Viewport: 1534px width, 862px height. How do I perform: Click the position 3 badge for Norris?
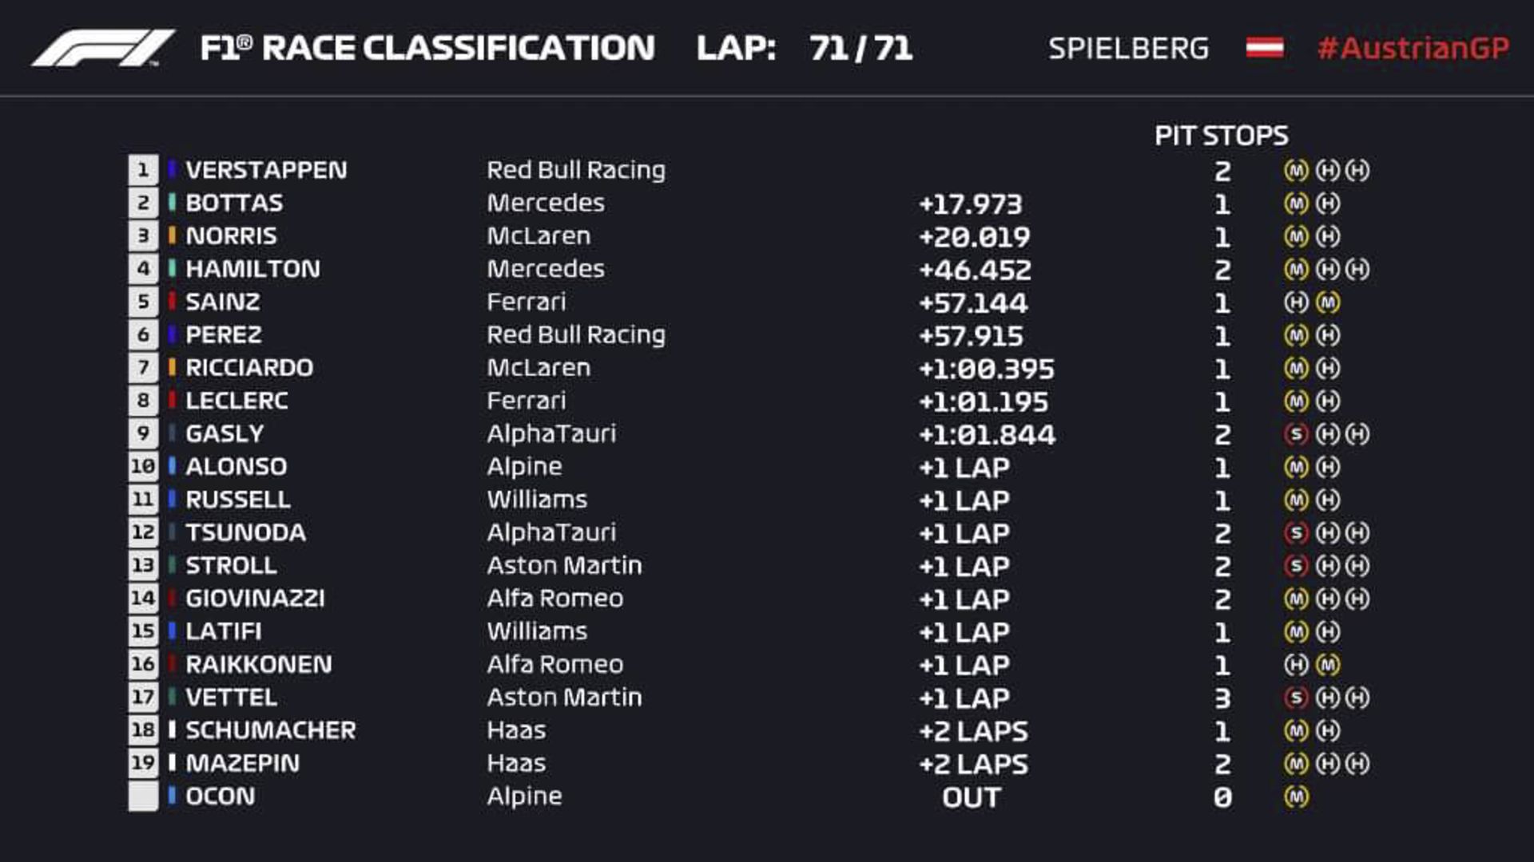pos(143,236)
